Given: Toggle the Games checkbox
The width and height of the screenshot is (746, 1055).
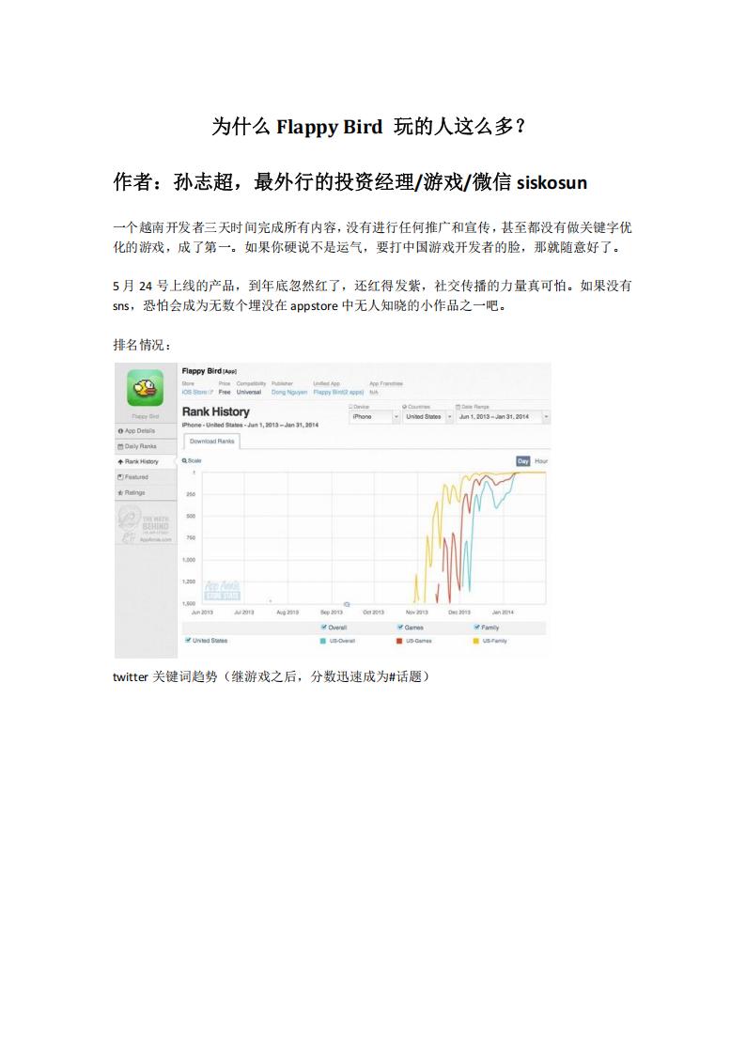Looking at the screenshot, I should [400, 627].
